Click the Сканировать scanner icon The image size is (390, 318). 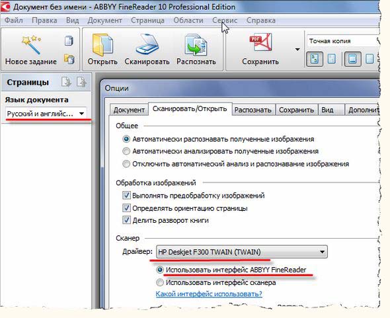point(147,44)
